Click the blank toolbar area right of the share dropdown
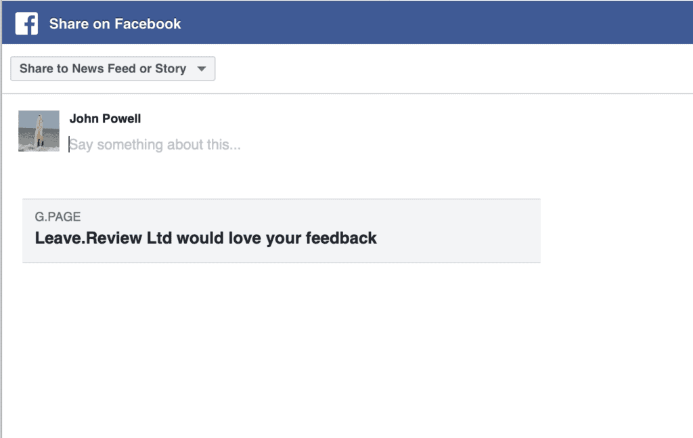This screenshot has height=438, width=693. click(x=440, y=68)
